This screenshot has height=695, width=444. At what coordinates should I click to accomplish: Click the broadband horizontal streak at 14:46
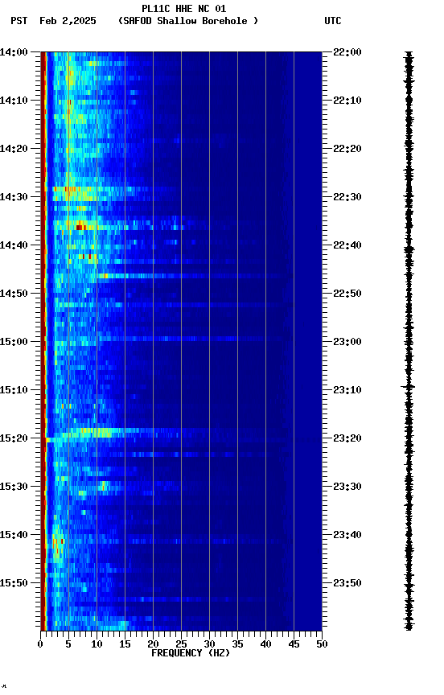point(191,276)
